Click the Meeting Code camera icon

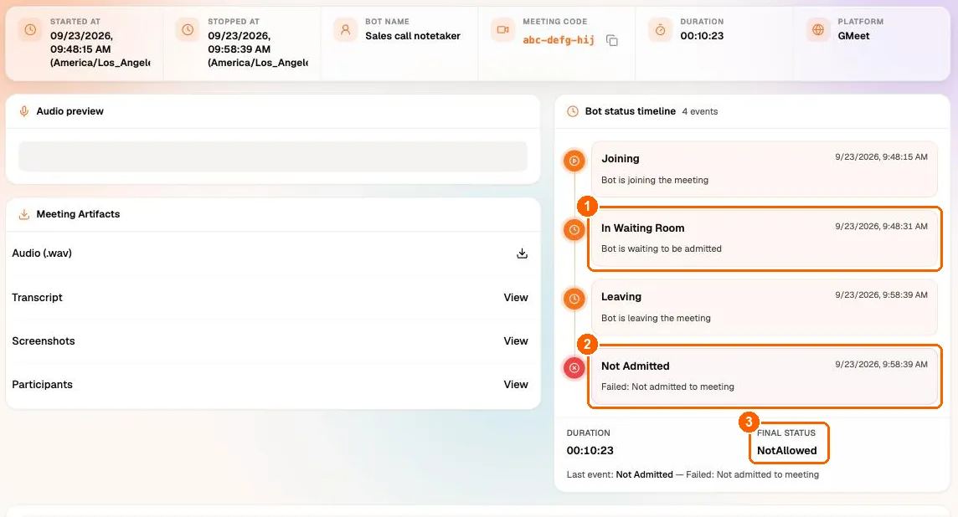(502, 30)
